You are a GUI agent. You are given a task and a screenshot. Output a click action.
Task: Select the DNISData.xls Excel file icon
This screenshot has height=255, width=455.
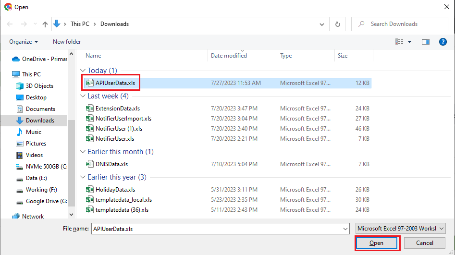pos(90,164)
